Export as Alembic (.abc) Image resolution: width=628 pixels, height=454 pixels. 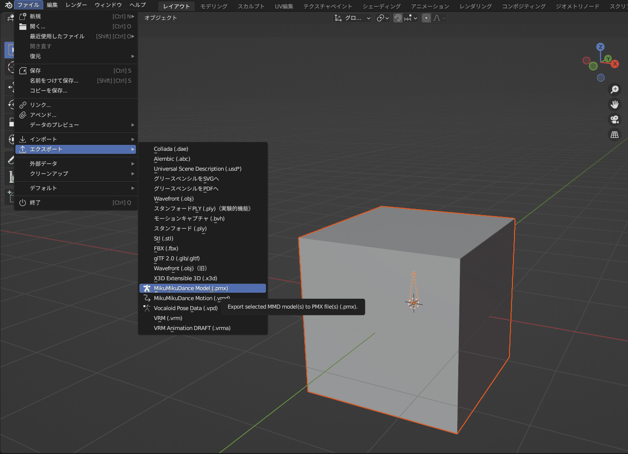203,159
